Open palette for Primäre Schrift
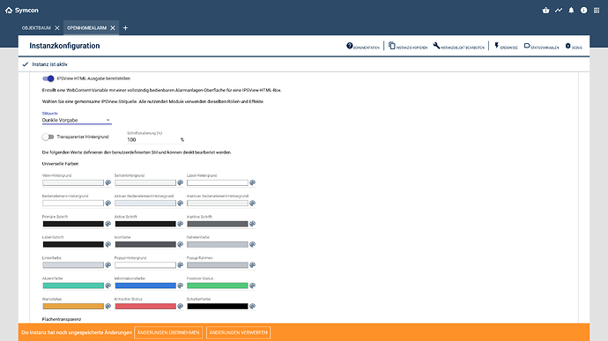This screenshot has height=341, width=608. click(108, 224)
